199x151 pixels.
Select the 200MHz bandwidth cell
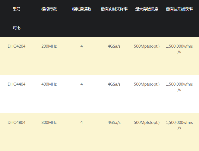[x=49, y=46]
